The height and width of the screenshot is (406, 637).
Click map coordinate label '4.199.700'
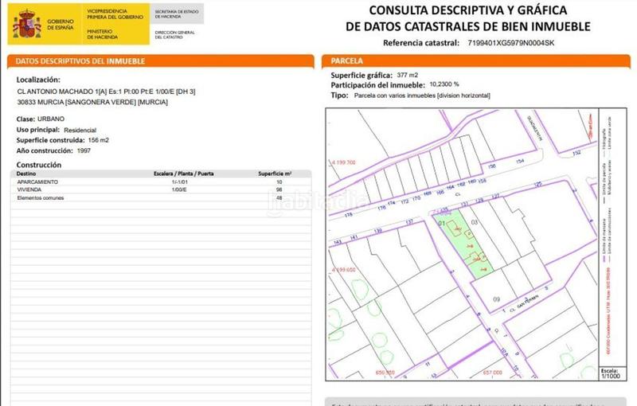coord(344,162)
